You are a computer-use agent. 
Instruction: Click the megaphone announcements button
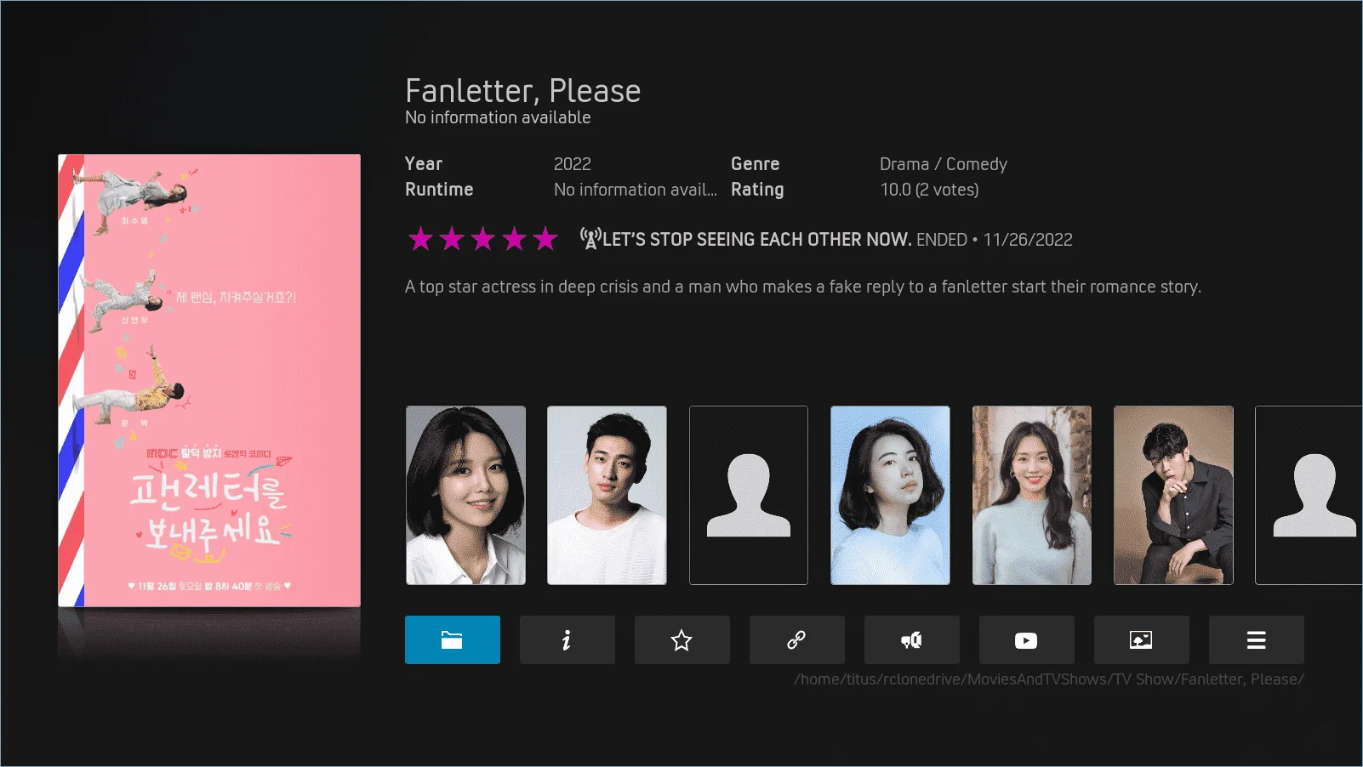[912, 639]
